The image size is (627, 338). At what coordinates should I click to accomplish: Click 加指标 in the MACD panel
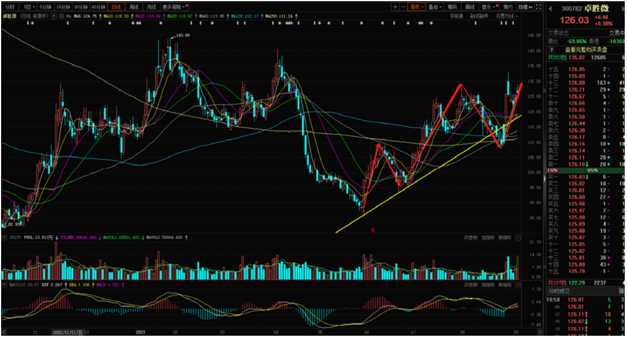point(488,285)
